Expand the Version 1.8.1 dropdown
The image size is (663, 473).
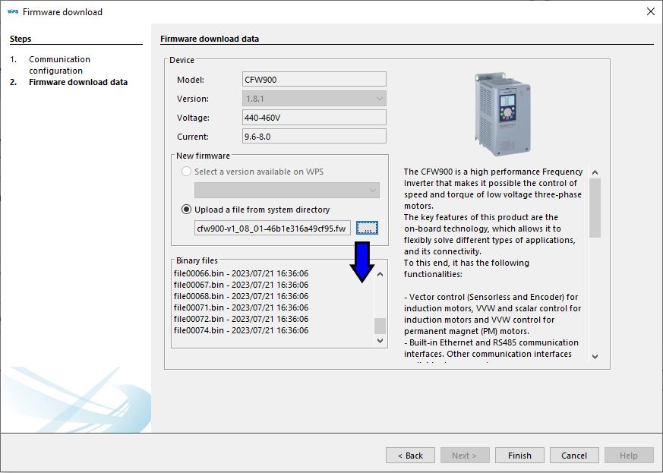314,99
